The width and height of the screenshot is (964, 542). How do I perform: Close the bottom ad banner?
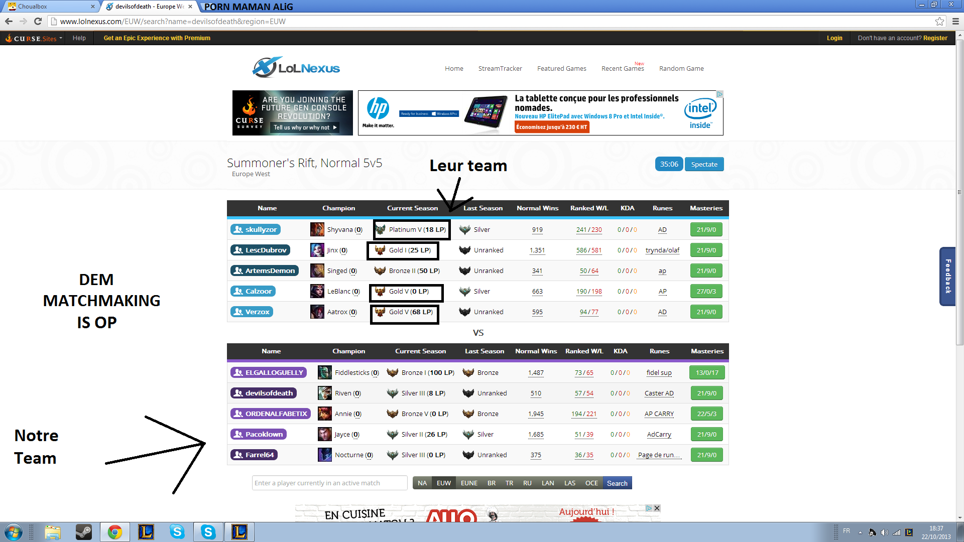tap(657, 508)
